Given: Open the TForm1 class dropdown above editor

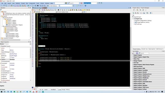Looking at the screenshot, I should pyautogui.click(x=56, y=12).
